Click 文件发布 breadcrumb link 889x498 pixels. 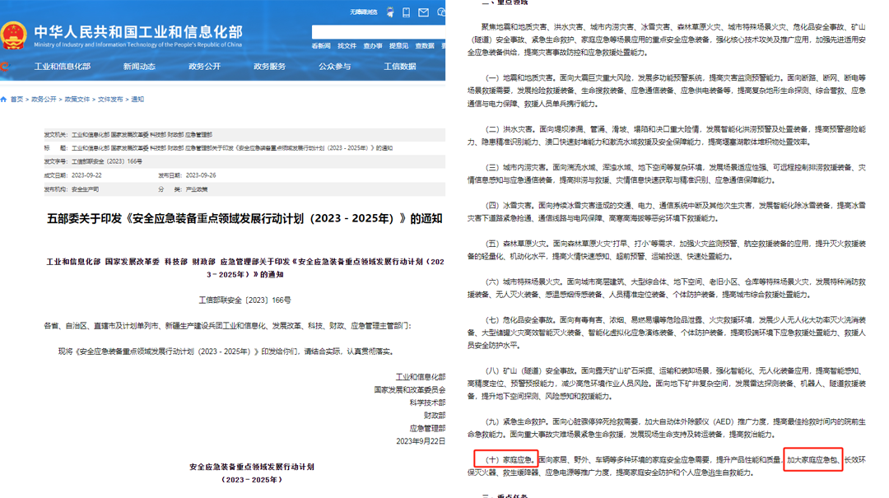point(110,100)
